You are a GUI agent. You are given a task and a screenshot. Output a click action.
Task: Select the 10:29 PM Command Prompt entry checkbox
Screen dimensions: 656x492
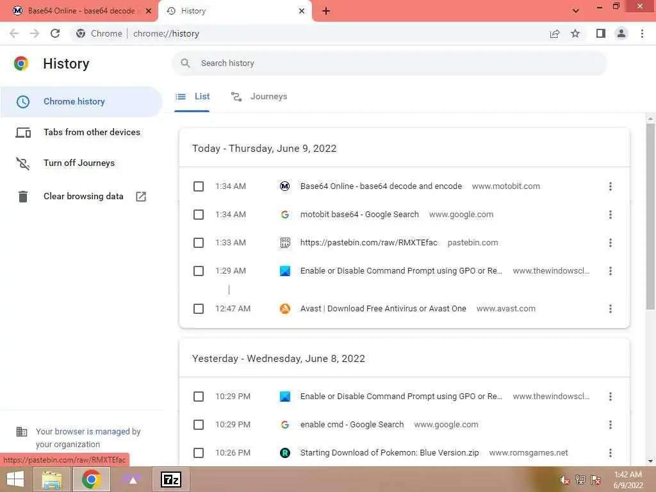click(199, 396)
